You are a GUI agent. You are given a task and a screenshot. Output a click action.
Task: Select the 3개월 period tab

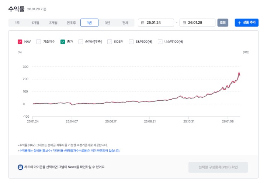tap(53, 23)
